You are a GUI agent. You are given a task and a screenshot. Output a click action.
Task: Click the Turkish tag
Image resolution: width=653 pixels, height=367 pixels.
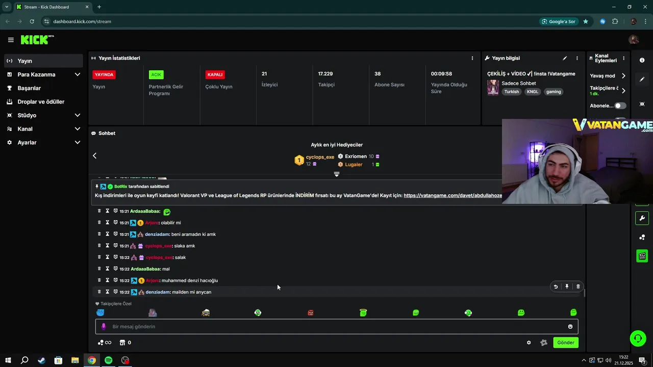click(512, 92)
